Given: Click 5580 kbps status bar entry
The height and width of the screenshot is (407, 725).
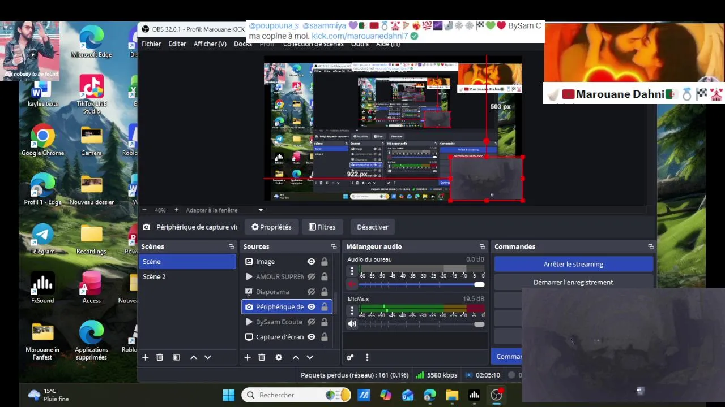Looking at the screenshot, I should tap(437, 375).
